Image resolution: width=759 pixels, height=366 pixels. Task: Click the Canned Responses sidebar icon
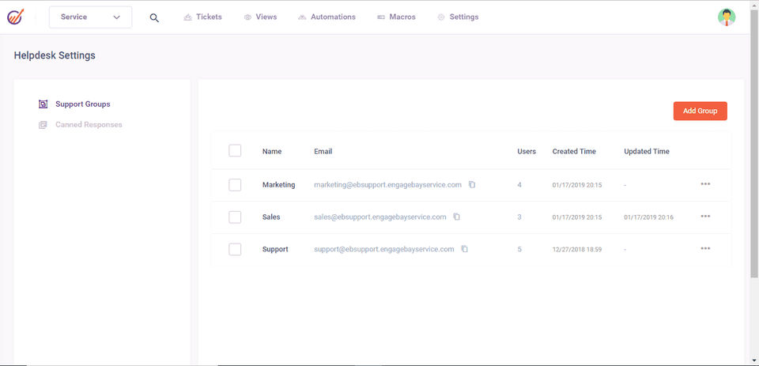pos(43,125)
